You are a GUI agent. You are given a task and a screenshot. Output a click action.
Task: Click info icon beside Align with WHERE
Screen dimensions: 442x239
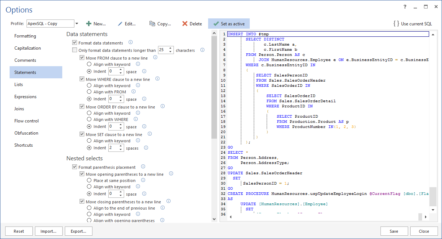[136, 119]
